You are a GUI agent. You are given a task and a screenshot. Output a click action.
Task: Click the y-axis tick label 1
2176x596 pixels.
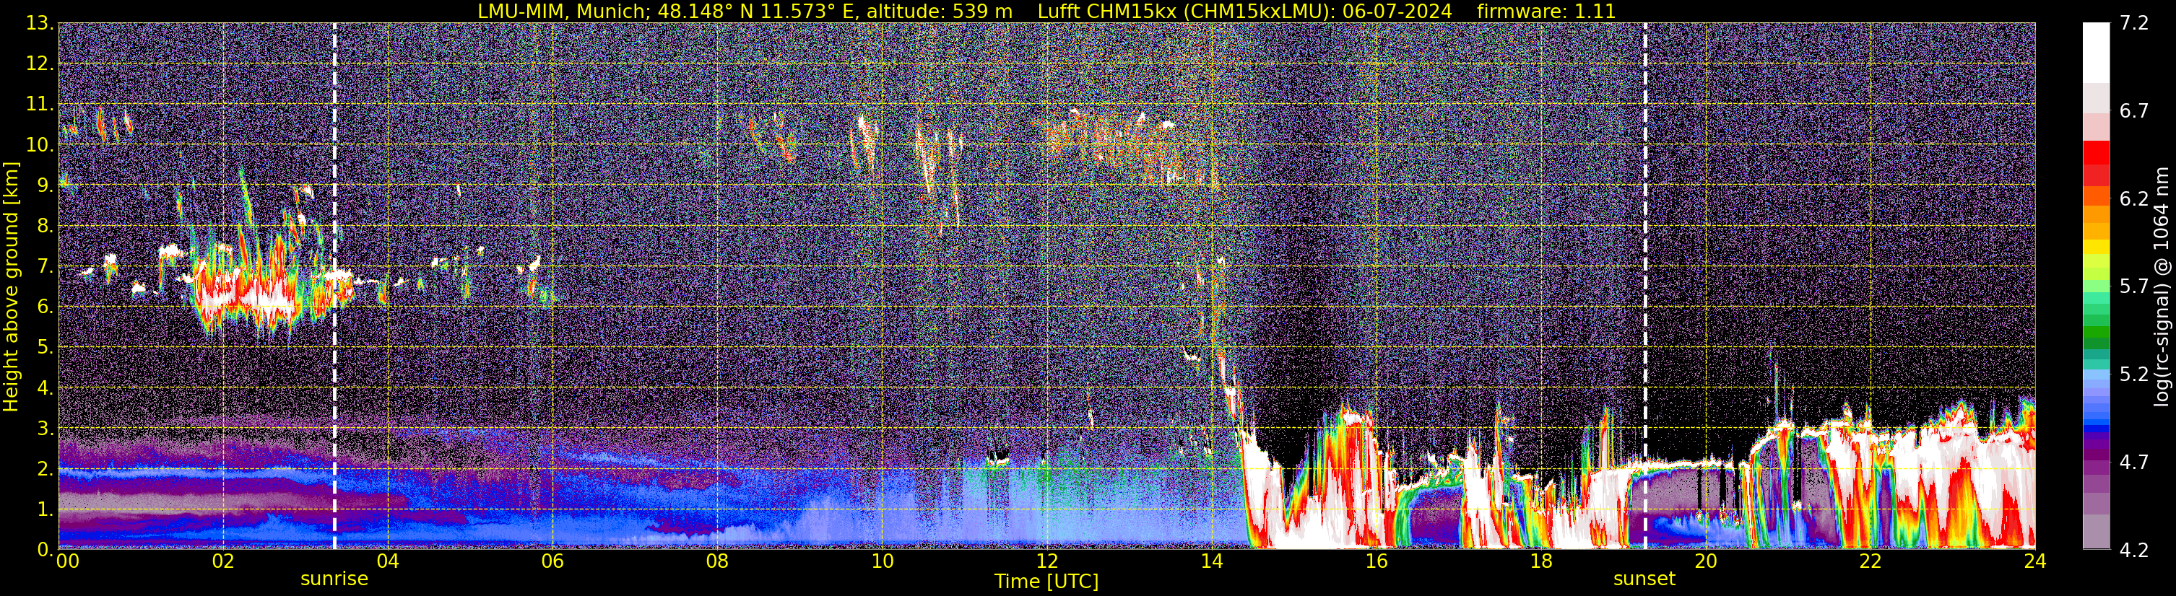coord(45,510)
